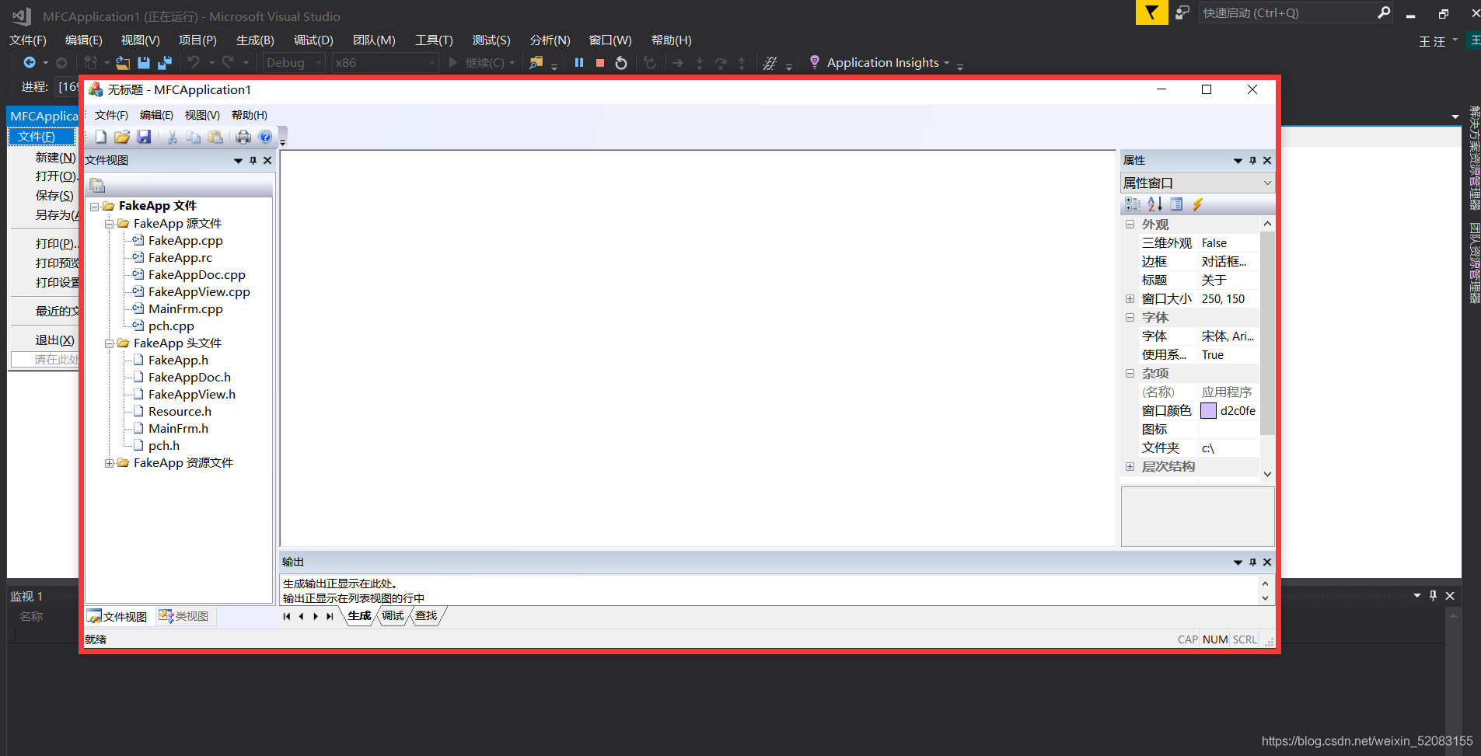Open 文件(F) menu in MFCApplication1 window
This screenshot has width=1481, height=756.
(x=111, y=115)
